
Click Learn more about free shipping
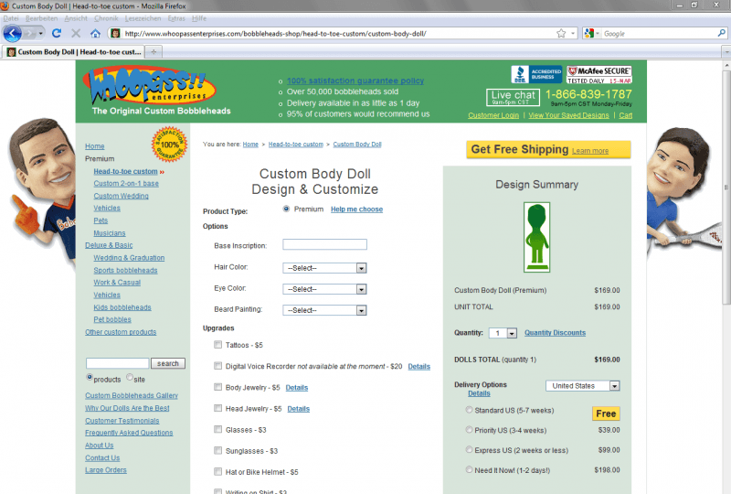590,151
